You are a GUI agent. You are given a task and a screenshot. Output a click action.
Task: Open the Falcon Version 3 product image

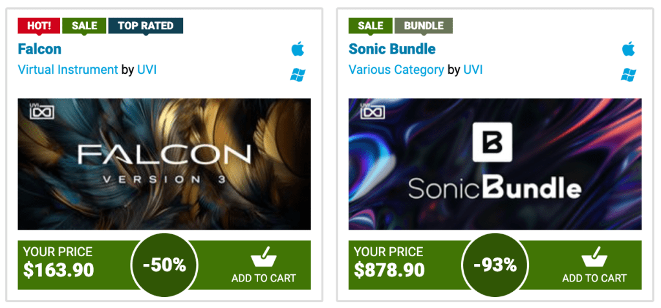pyautogui.click(x=164, y=164)
